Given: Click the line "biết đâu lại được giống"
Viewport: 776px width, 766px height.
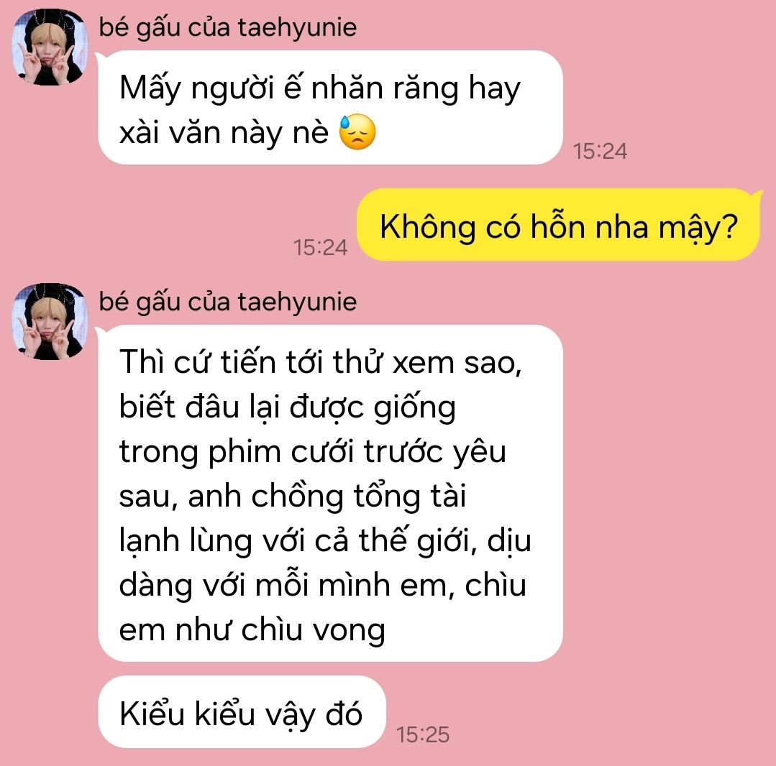Looking at the screenshot, I should (288, 408).
